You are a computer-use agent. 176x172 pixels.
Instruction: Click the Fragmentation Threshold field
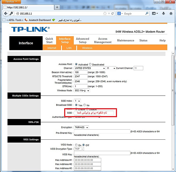click(x=81, y=81)
